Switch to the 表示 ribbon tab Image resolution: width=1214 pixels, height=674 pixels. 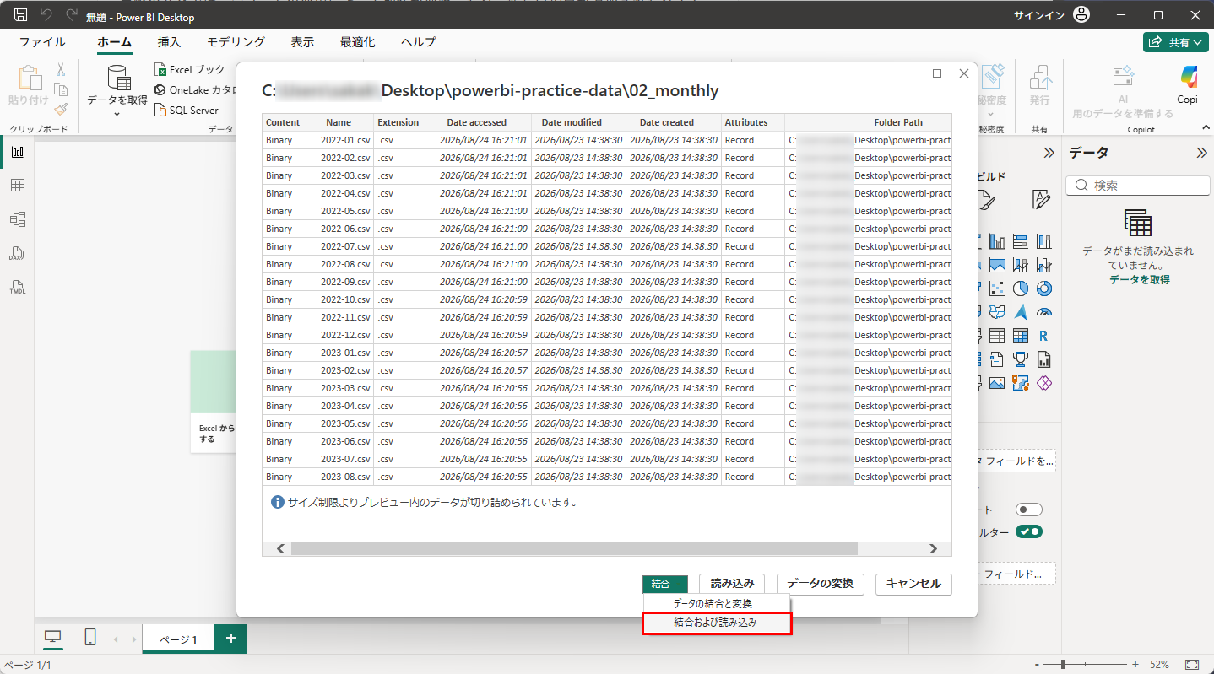(303, 42)
